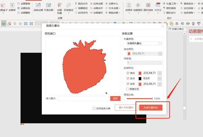Click the 线条 color swatch 255,99,71
The height and width of the screenshot is (137, 203).
pos(140,84)
